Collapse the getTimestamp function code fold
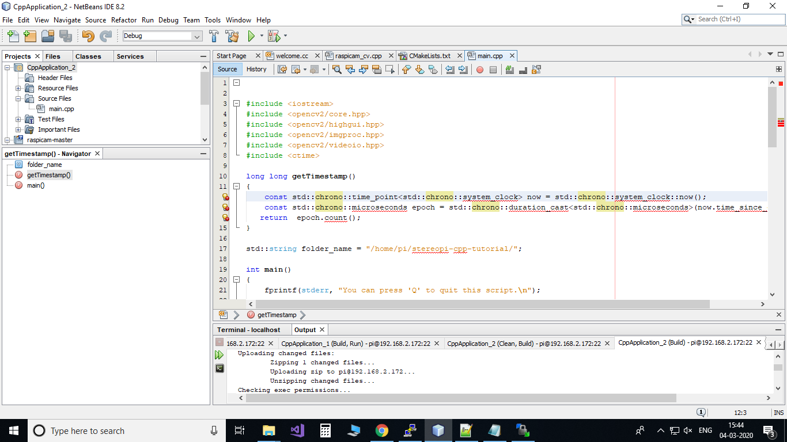Image resolution: width=787 pixels, height=442 pixels. (236, 186)
